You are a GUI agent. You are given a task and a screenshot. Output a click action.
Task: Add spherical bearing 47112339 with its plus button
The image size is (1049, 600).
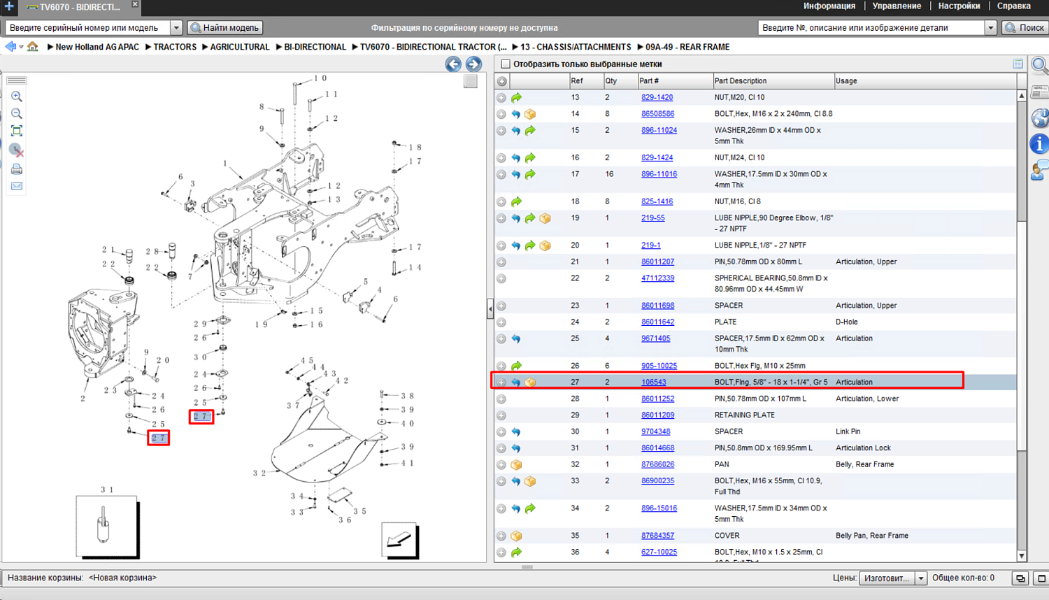pyautogui.click(x=501, y=278)
